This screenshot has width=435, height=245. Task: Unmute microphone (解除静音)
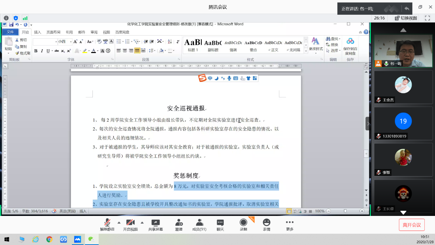coord(107,225)
